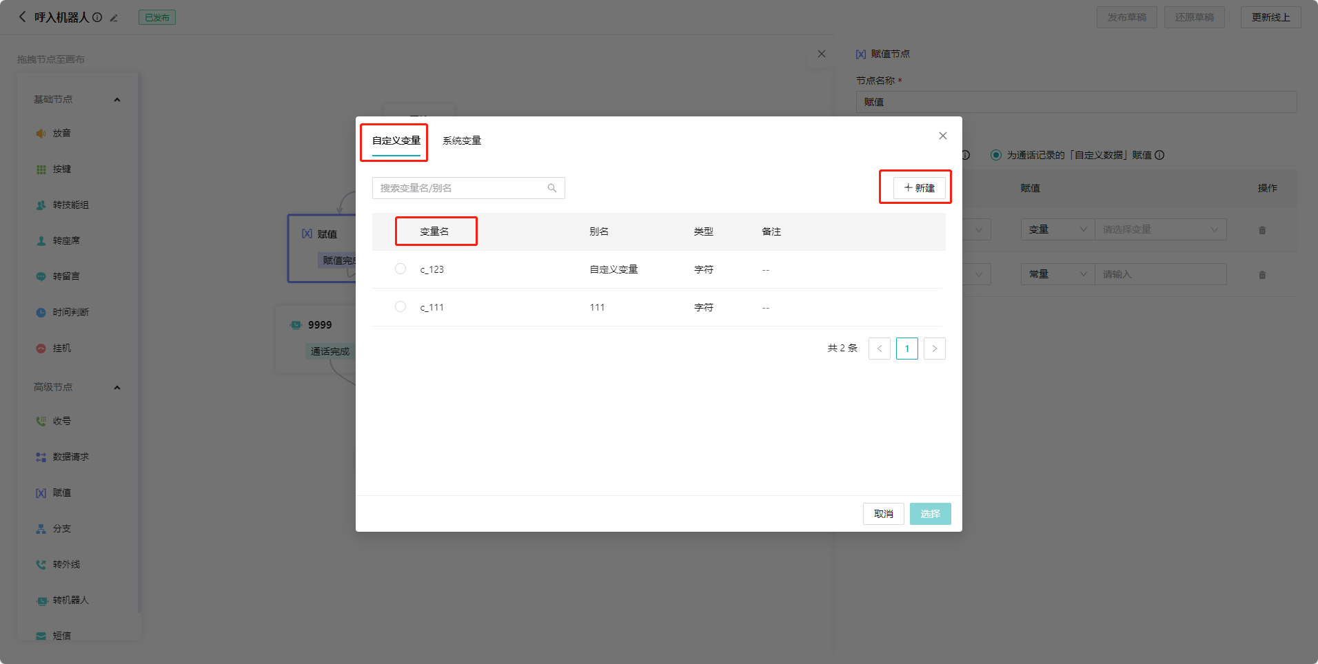Click the 还原草稿 button
This screenshot has width=1318, height=664.
coord(1195,17)
